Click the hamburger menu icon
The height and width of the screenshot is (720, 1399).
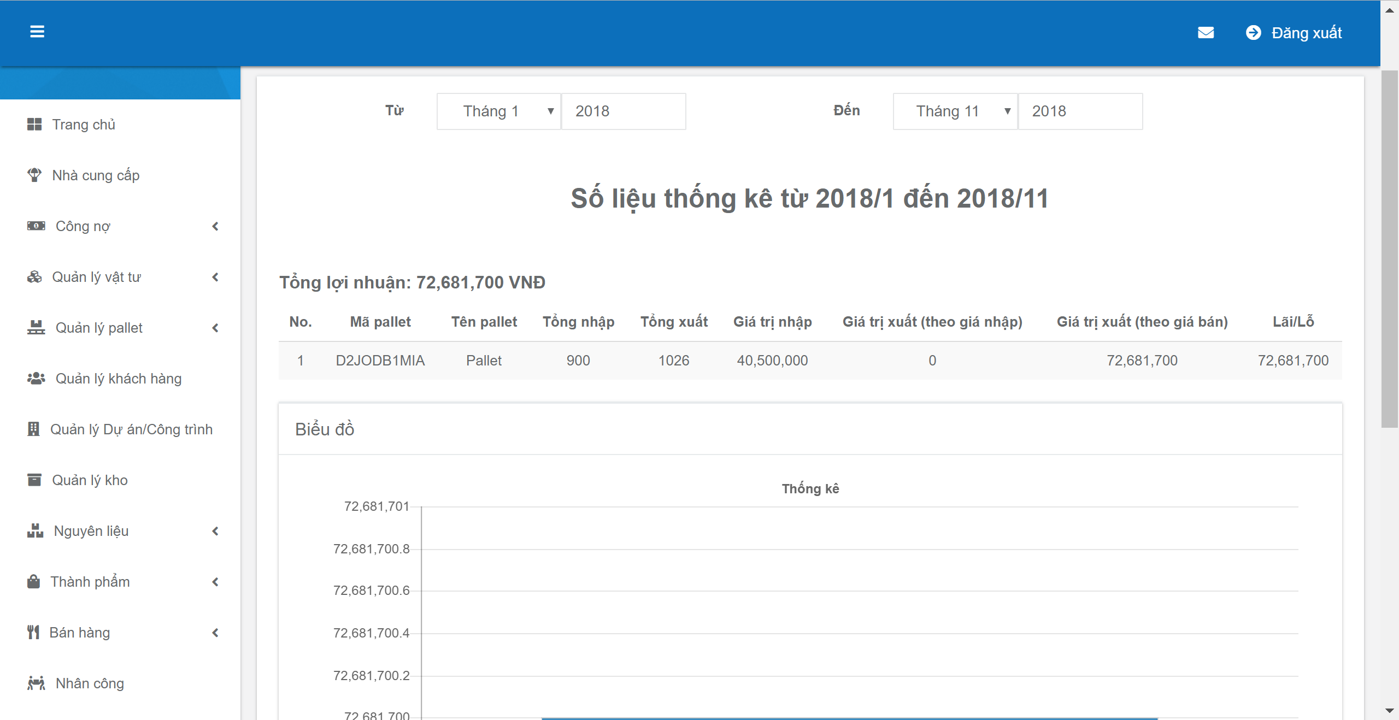tap(37, 32)
